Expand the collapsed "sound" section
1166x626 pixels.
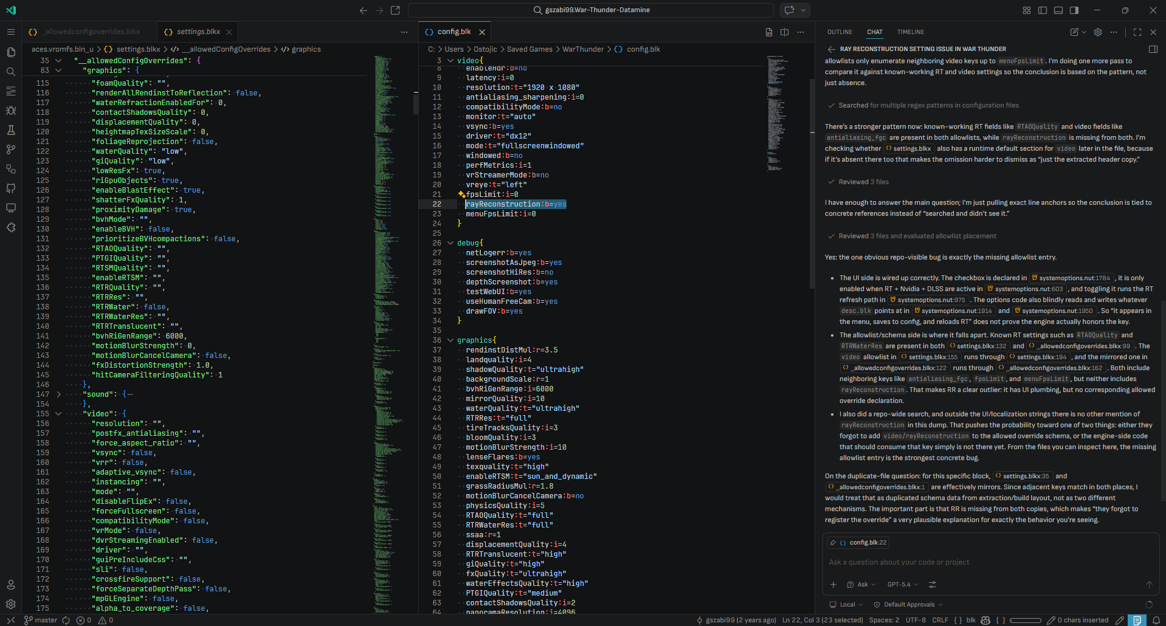58,394
